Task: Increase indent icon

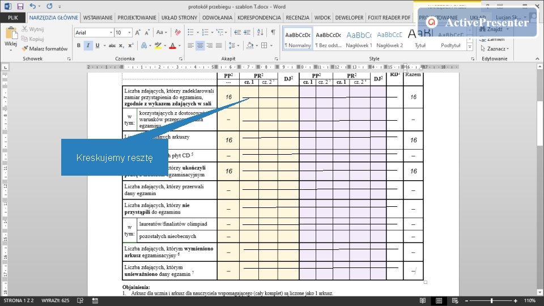Action: point(247,33)
